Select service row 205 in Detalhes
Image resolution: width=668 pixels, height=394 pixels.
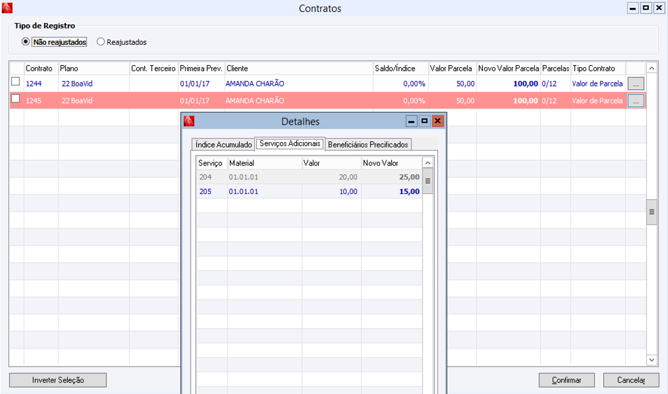208,192
